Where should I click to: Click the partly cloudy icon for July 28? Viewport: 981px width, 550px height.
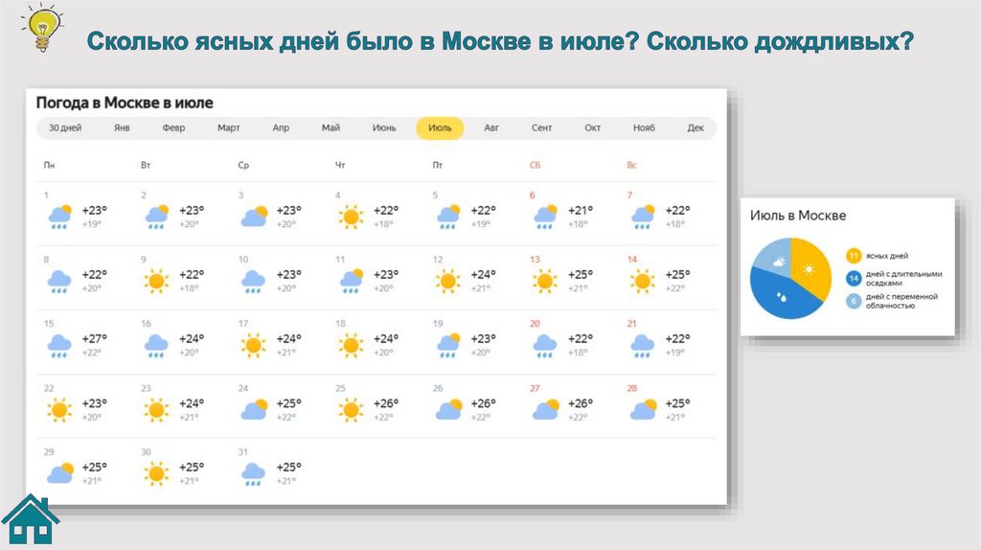643,409
